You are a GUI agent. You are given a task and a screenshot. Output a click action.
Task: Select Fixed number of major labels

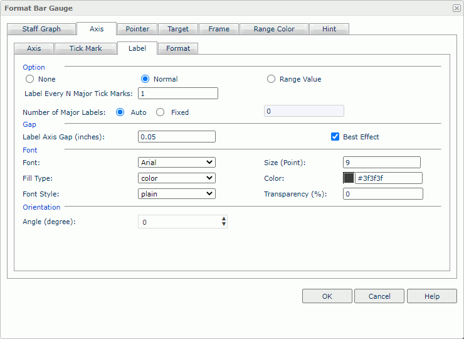161,112
